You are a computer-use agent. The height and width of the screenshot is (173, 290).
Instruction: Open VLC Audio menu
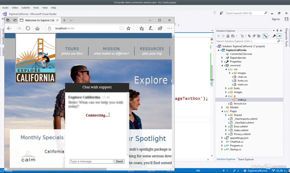pyautogui.click(x=5, y=8)
